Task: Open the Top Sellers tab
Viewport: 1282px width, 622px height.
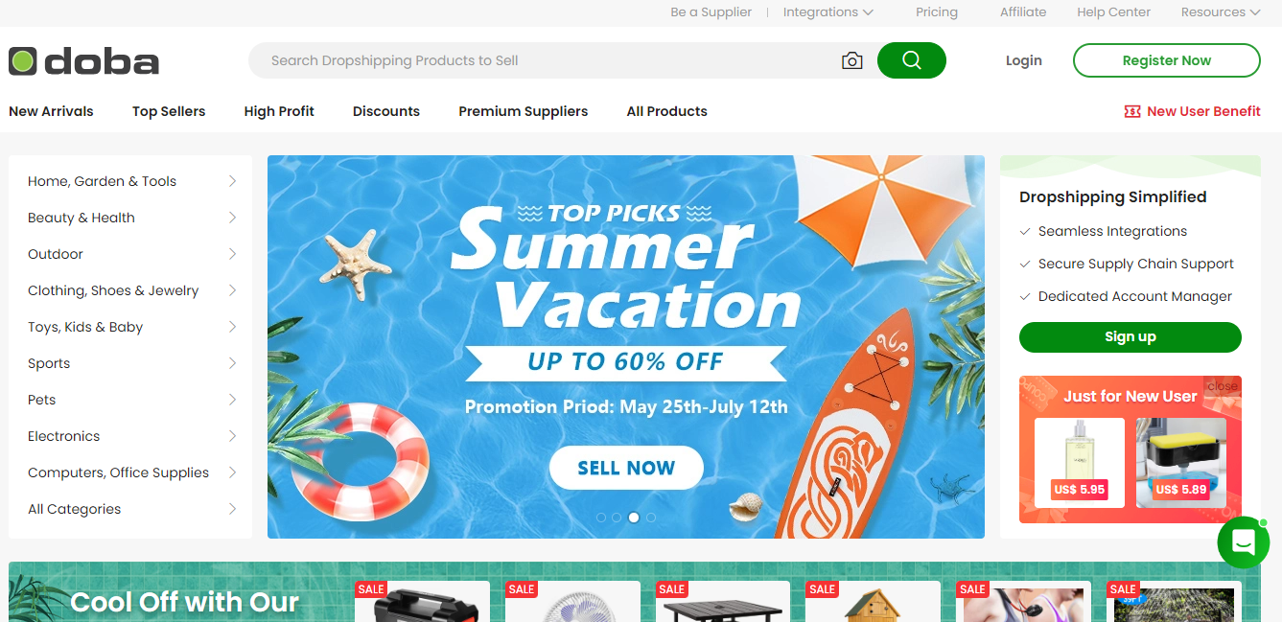Action: 169,111
